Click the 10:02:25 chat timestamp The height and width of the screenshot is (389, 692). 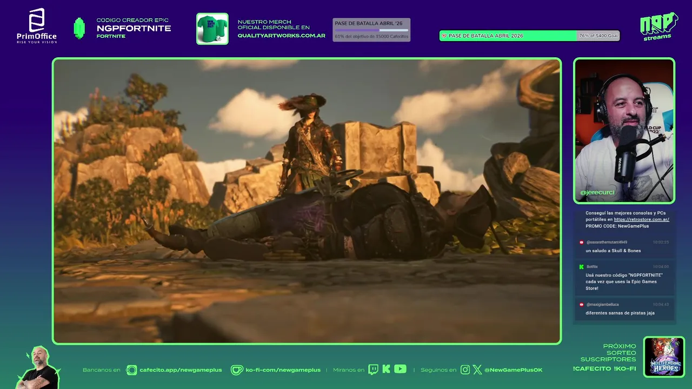[x=661, y=242]
